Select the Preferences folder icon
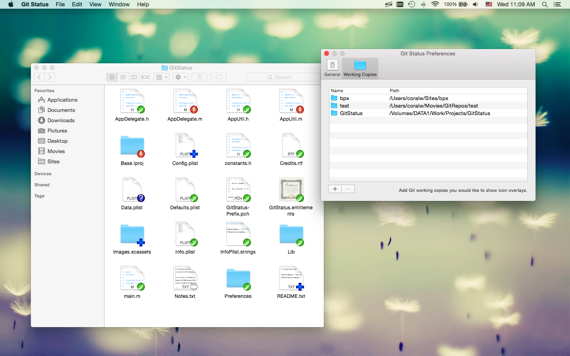 (238, 279)
